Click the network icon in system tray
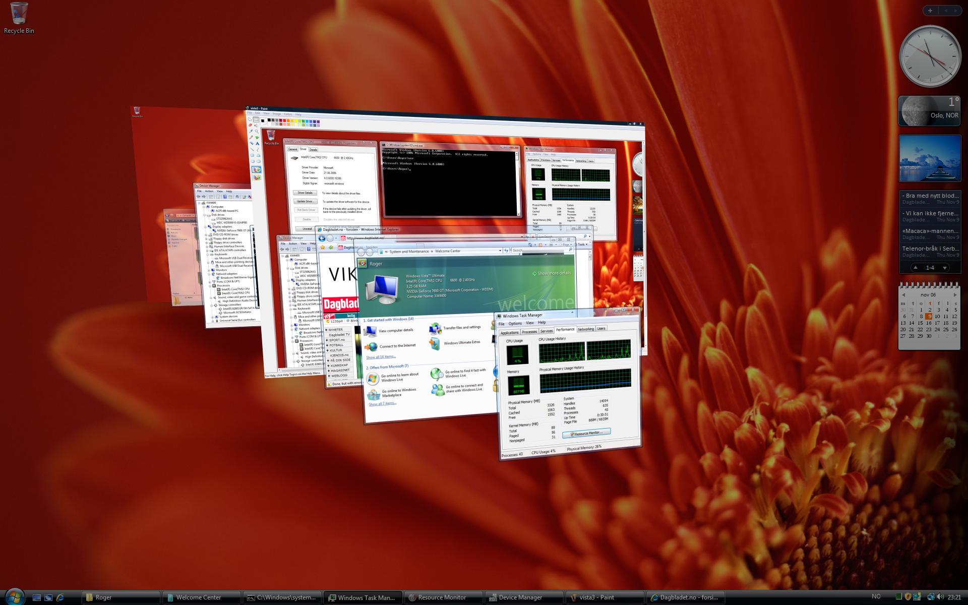 tap(931, 597)
